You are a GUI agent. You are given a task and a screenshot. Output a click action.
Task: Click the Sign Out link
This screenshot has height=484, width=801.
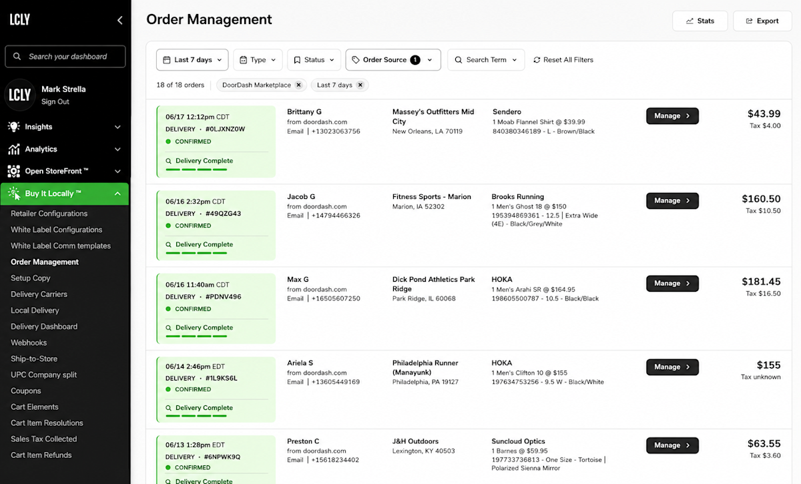pos(55,102)
